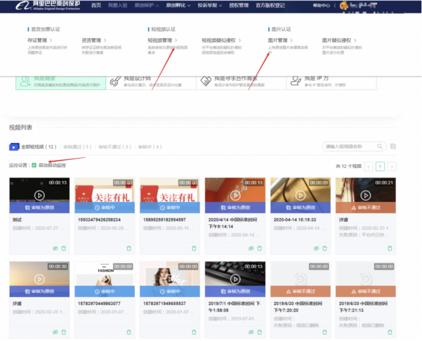Click the batch manage icon beside the search box
422x341 pixels.
[x=393, y=147]
